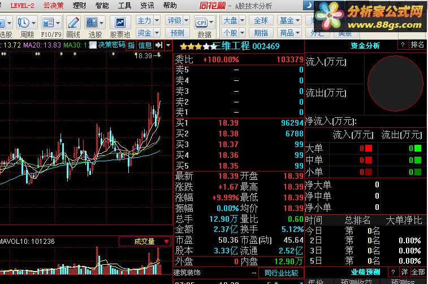Open the 资讯 menu
The height and width of the screenshot is (284, 428).
pos(147,6)
